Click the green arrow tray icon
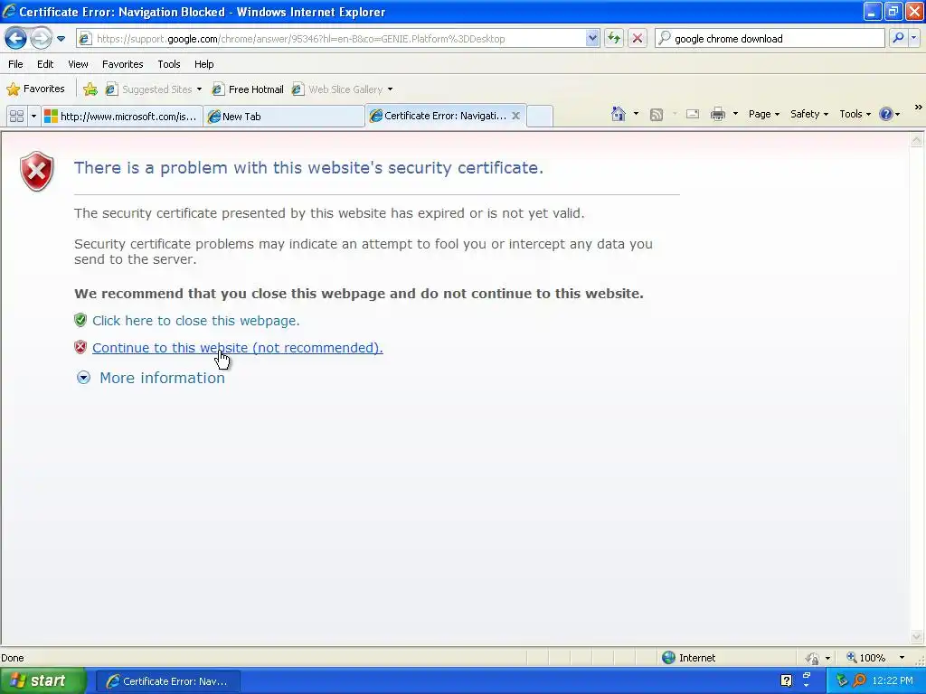The width and height of the screenshot is (926, 694). [x=842, y=681]
